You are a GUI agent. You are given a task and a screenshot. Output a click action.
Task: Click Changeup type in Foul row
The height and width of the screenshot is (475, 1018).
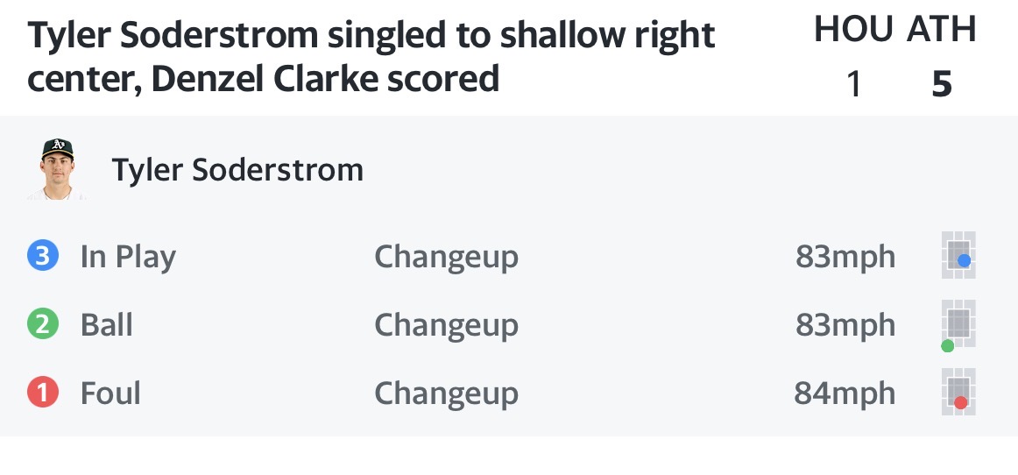[446, 393]
